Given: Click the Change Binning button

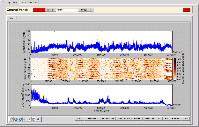Looking at the screenshot, I should [107, 118].
